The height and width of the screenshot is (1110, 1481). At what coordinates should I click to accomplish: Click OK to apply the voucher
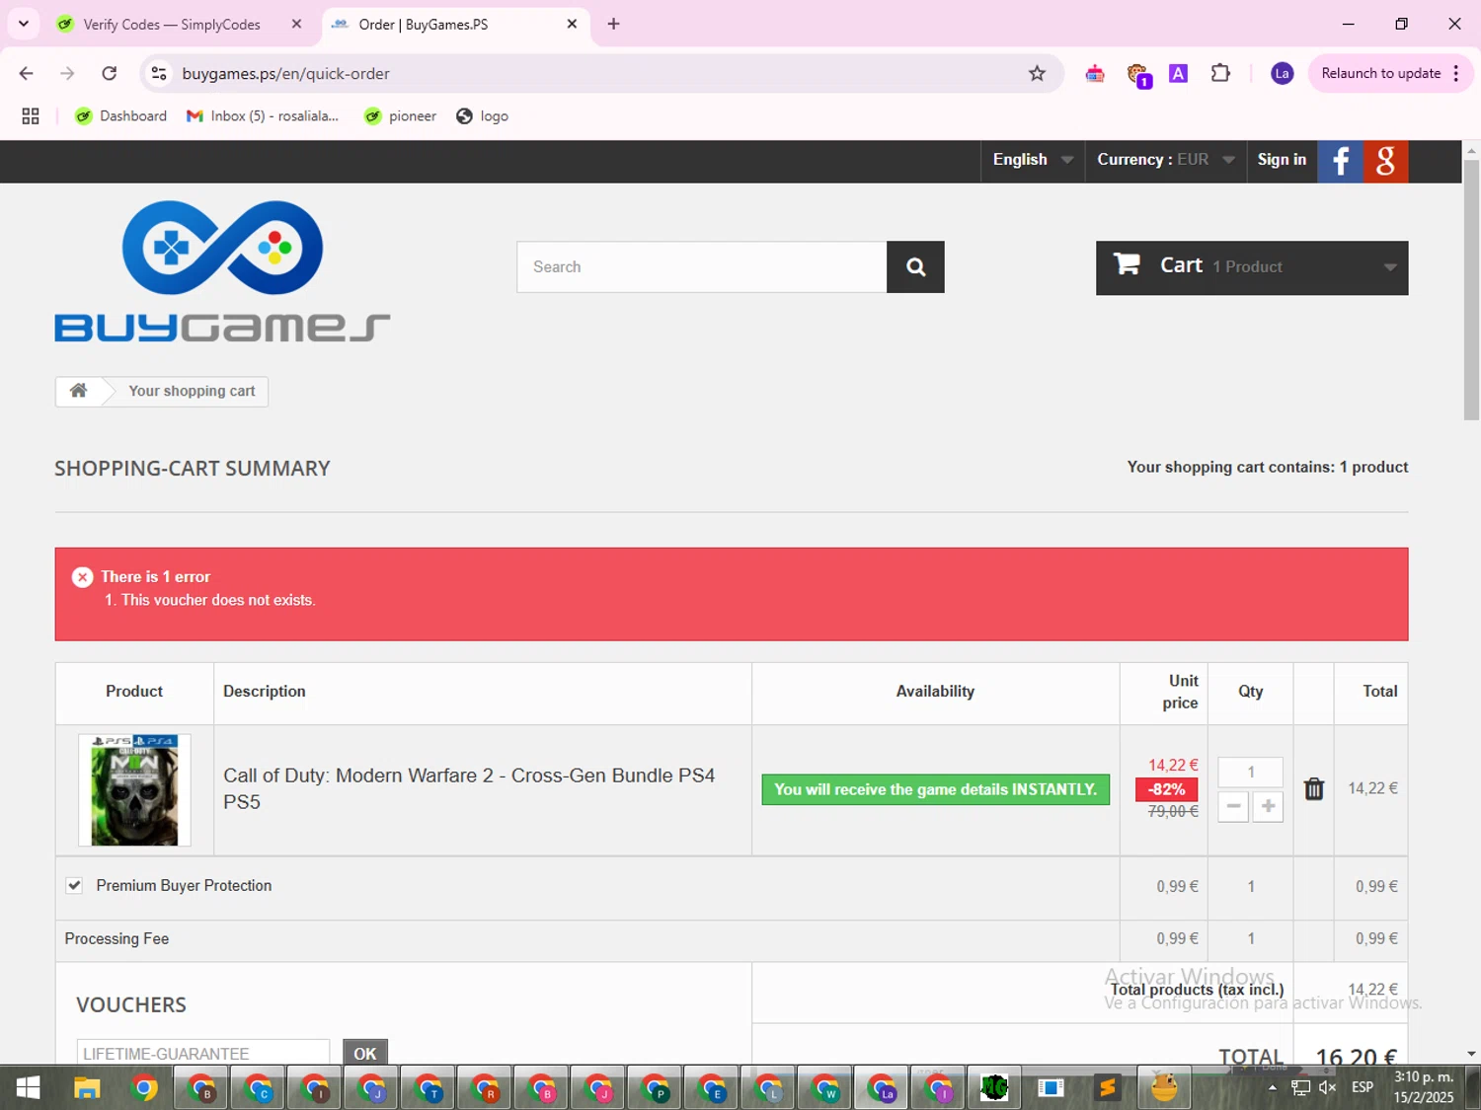[x=365, y=1053]
